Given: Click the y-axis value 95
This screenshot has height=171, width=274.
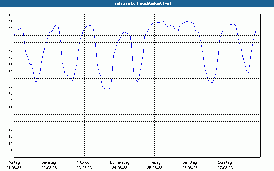Looking at the screenshot, I should click(11, 21).
